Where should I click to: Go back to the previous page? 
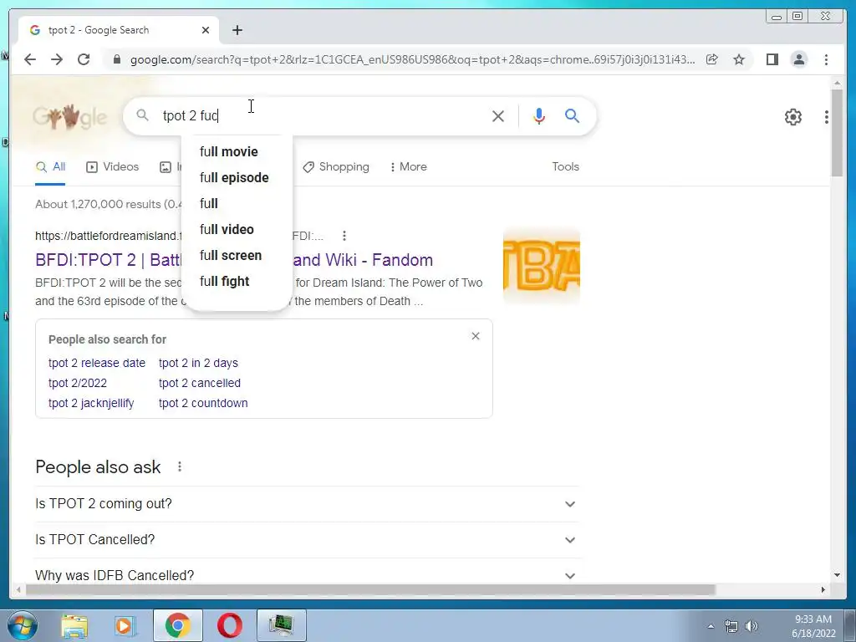click(x=30, y=59)
